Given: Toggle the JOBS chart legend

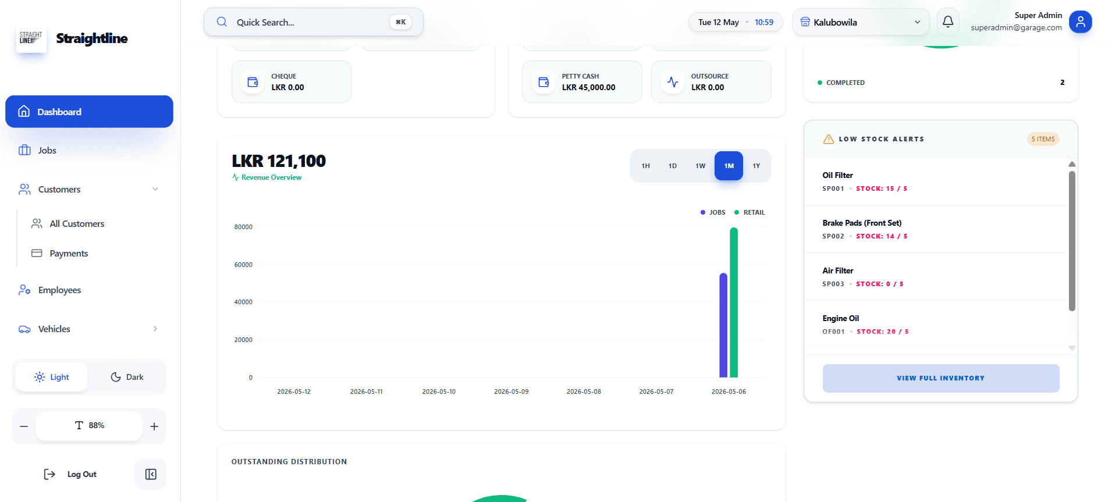Looking at the screenshot, I should [x=713, y=212].
